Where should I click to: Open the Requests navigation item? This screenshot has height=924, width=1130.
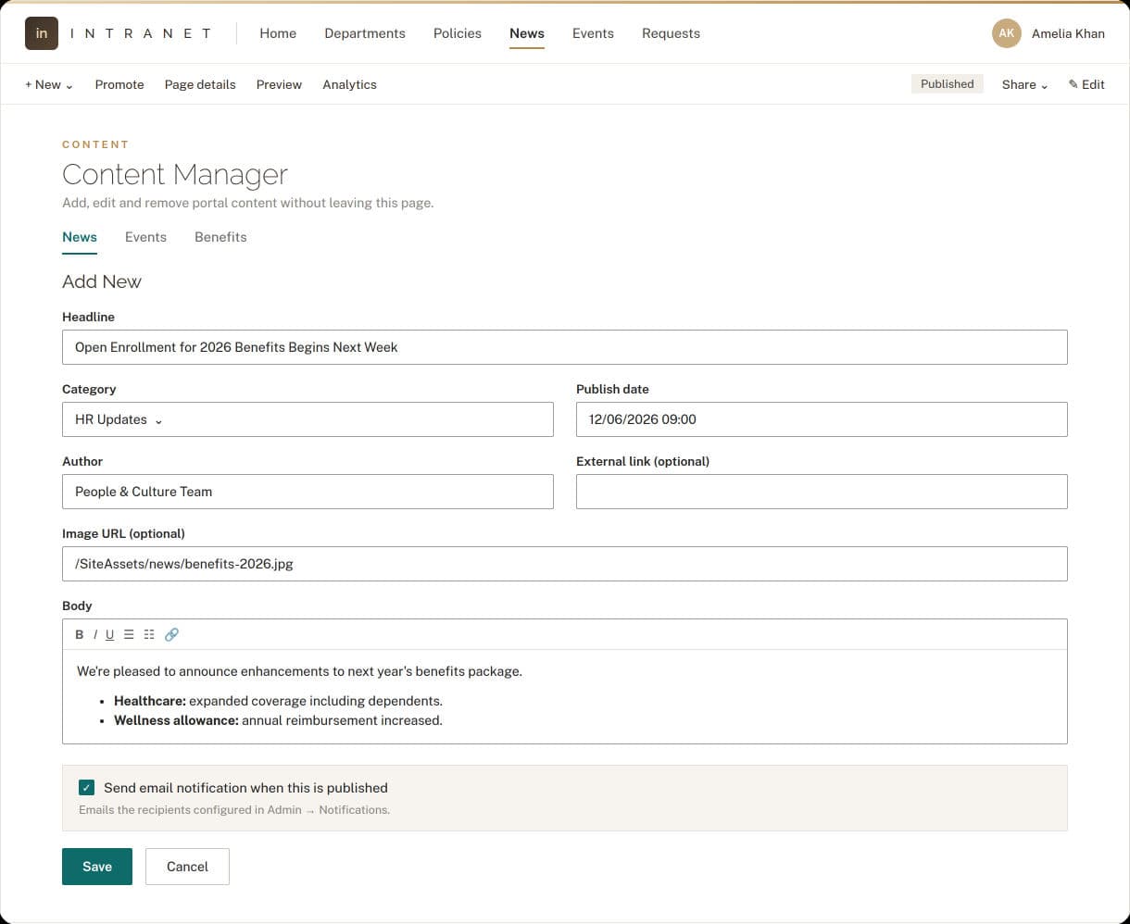[x=671, y=33]
